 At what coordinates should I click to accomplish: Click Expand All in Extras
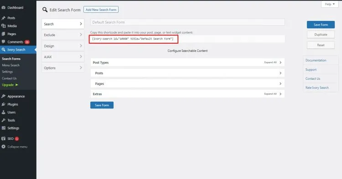[x=270, y=94]
